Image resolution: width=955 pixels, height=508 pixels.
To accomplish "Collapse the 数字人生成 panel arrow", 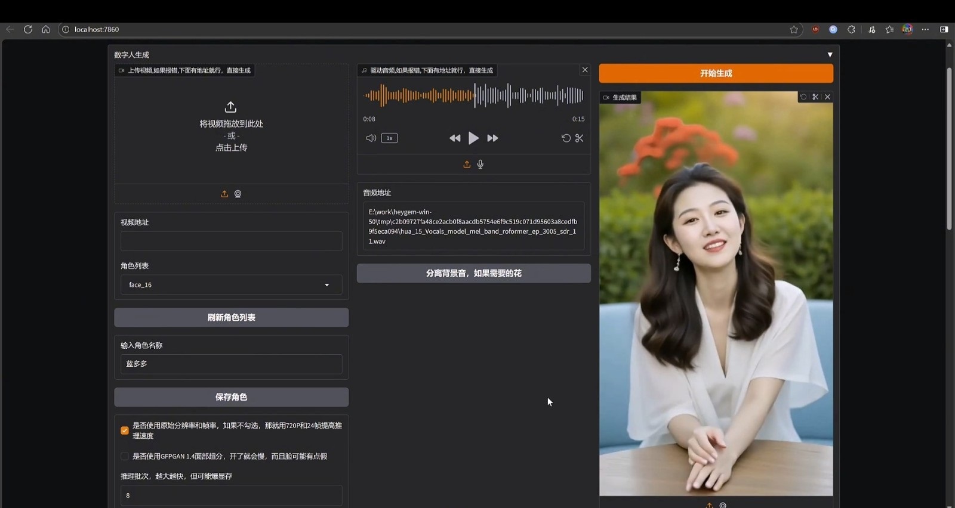I will coord(830,55).
